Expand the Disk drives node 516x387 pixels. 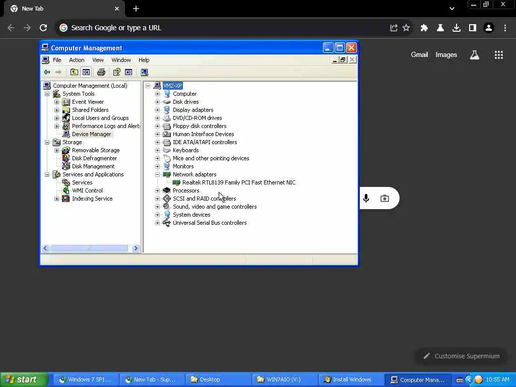[157, 102]
